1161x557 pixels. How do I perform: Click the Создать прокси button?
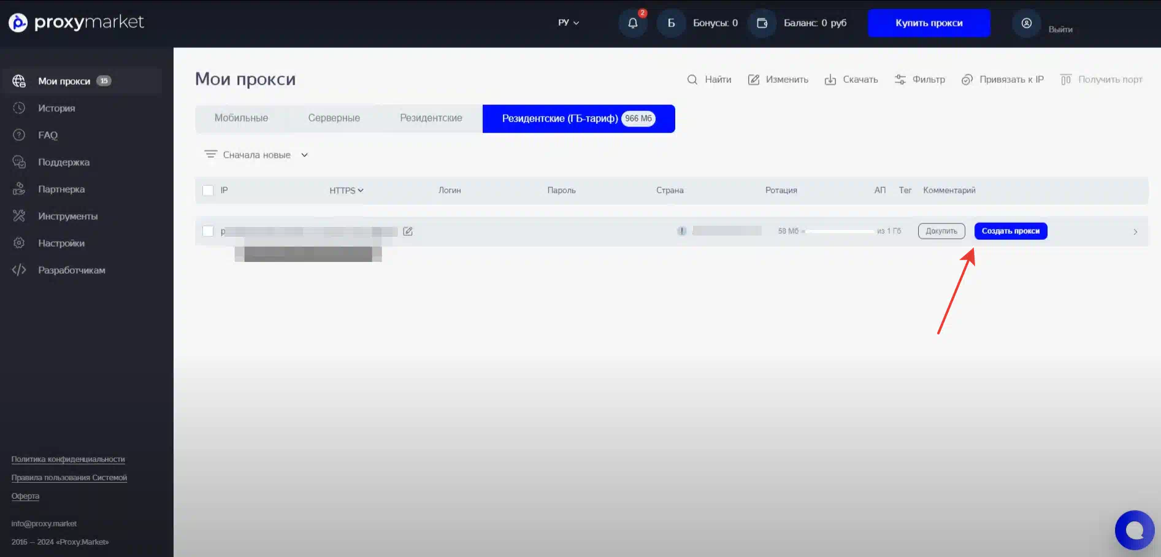1010,231
